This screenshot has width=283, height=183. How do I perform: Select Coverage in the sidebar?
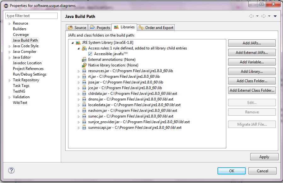pyautogui.click(x=21, y=35)
